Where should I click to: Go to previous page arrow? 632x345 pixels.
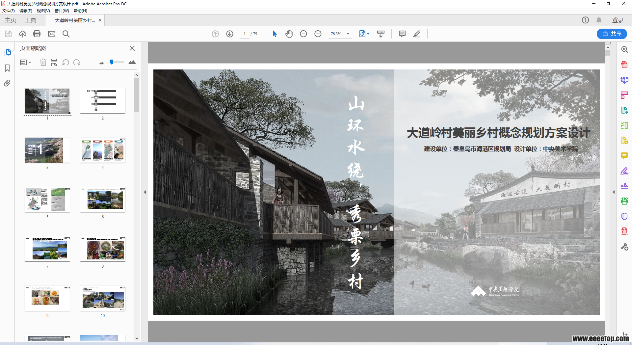coord(215,34)
